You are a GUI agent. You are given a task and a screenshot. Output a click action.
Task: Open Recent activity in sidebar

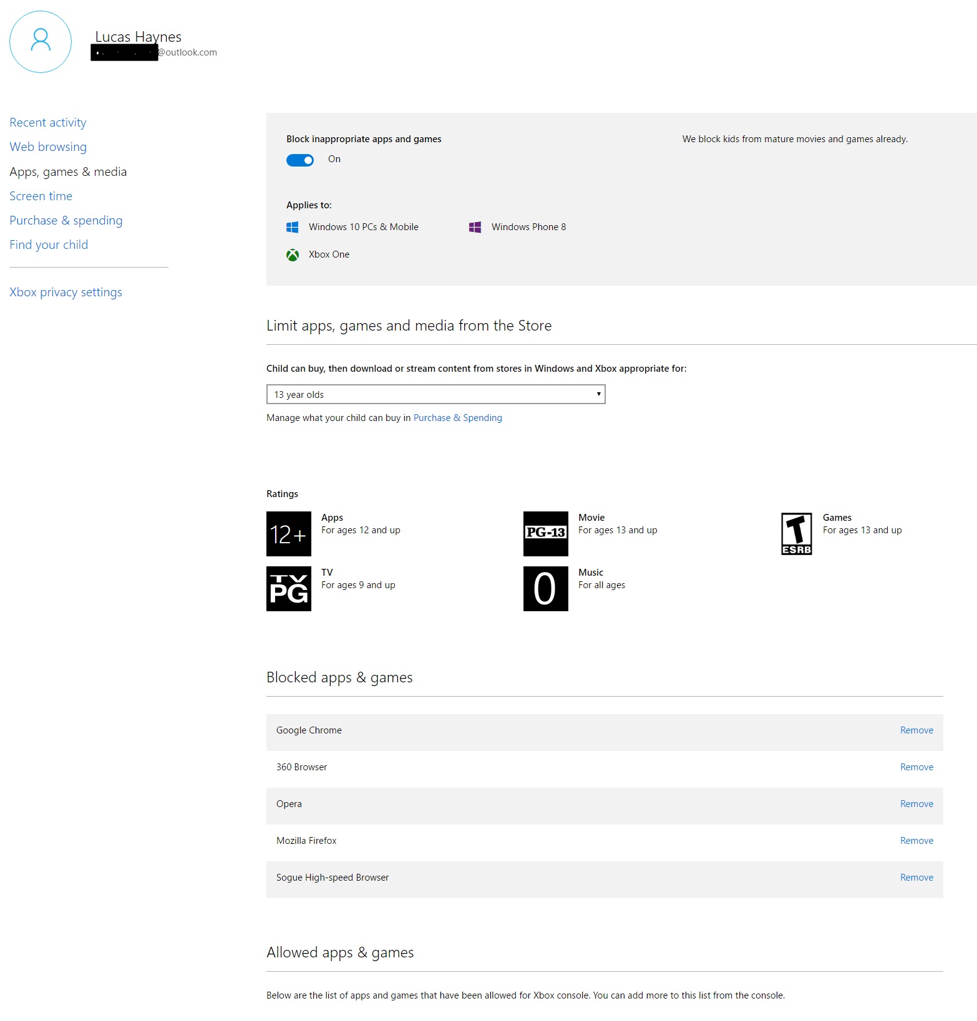(48, 122)
